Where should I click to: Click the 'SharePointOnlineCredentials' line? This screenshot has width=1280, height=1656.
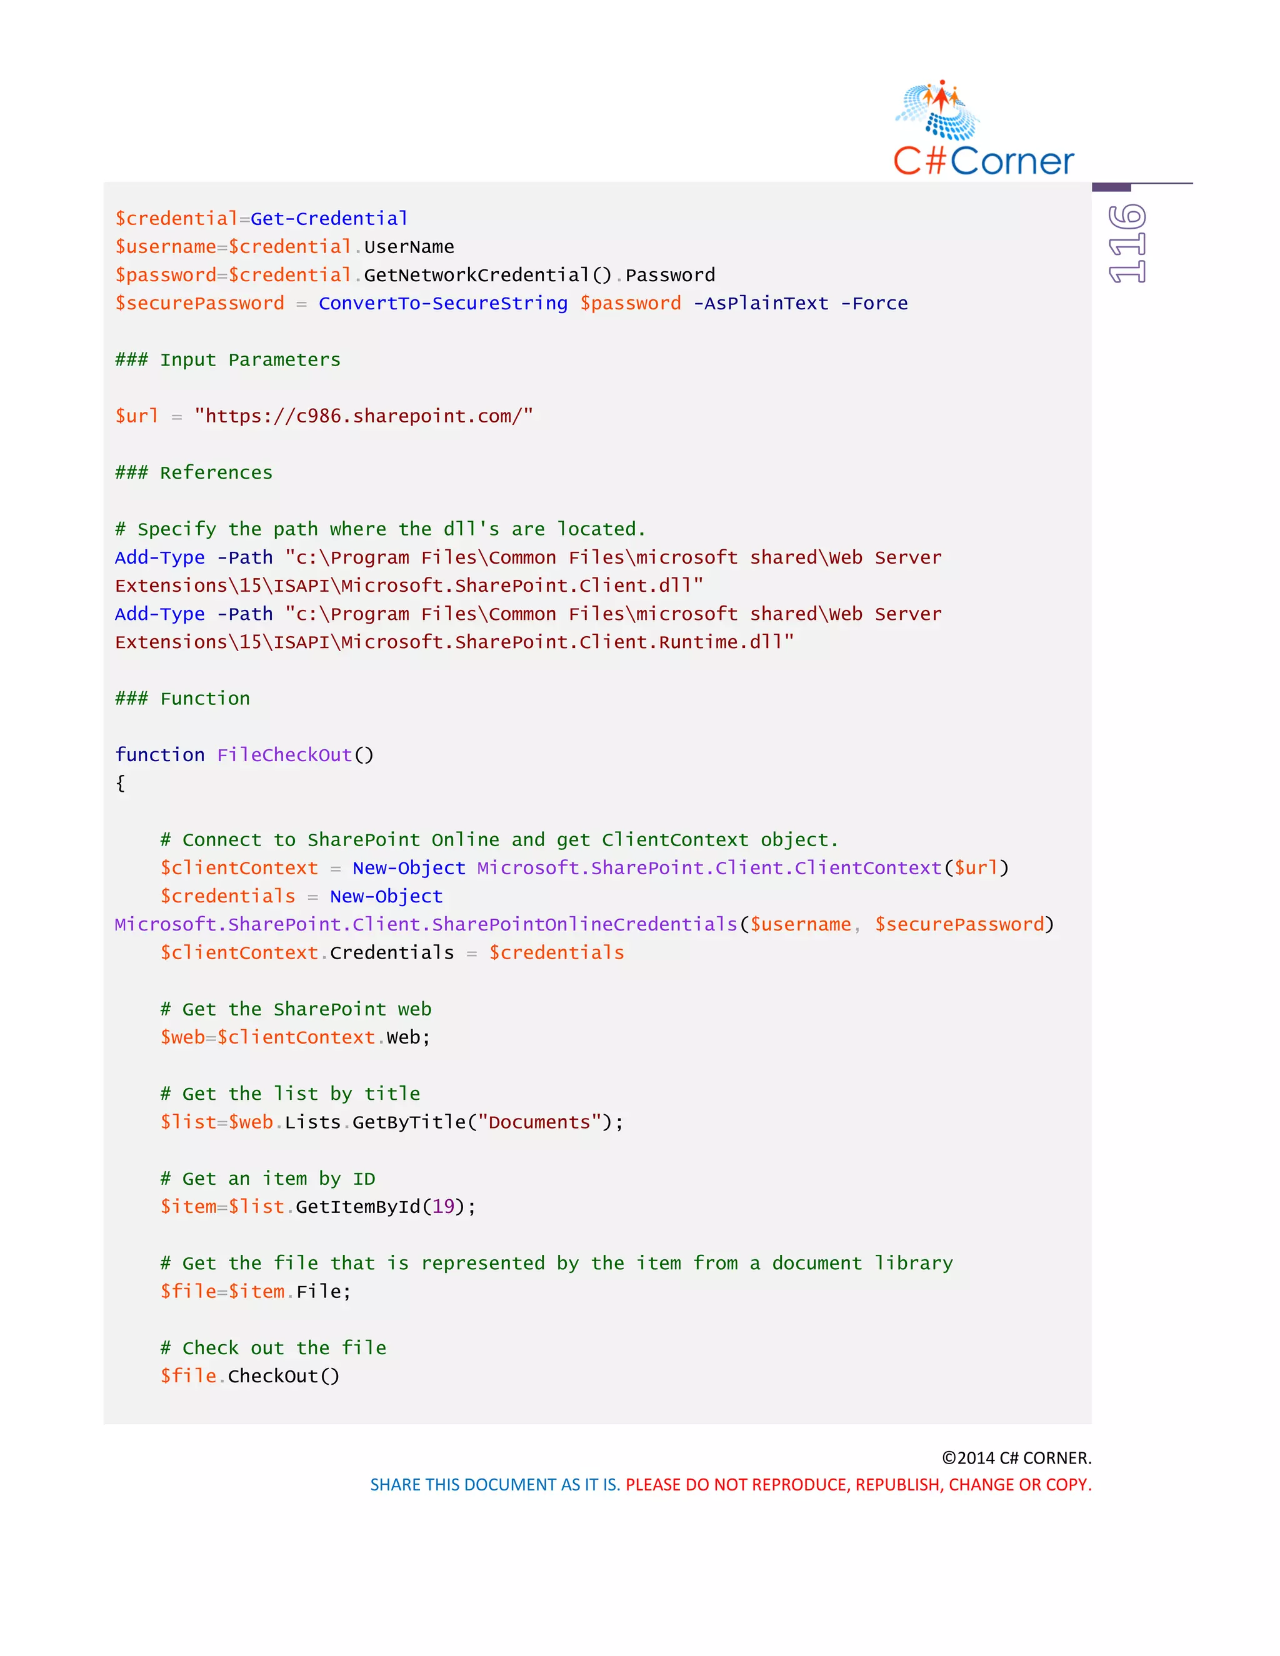[x=584, y=924]
